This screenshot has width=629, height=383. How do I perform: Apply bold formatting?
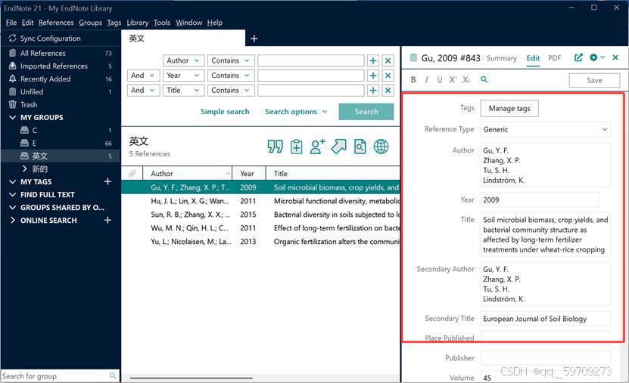coord(413,79)
